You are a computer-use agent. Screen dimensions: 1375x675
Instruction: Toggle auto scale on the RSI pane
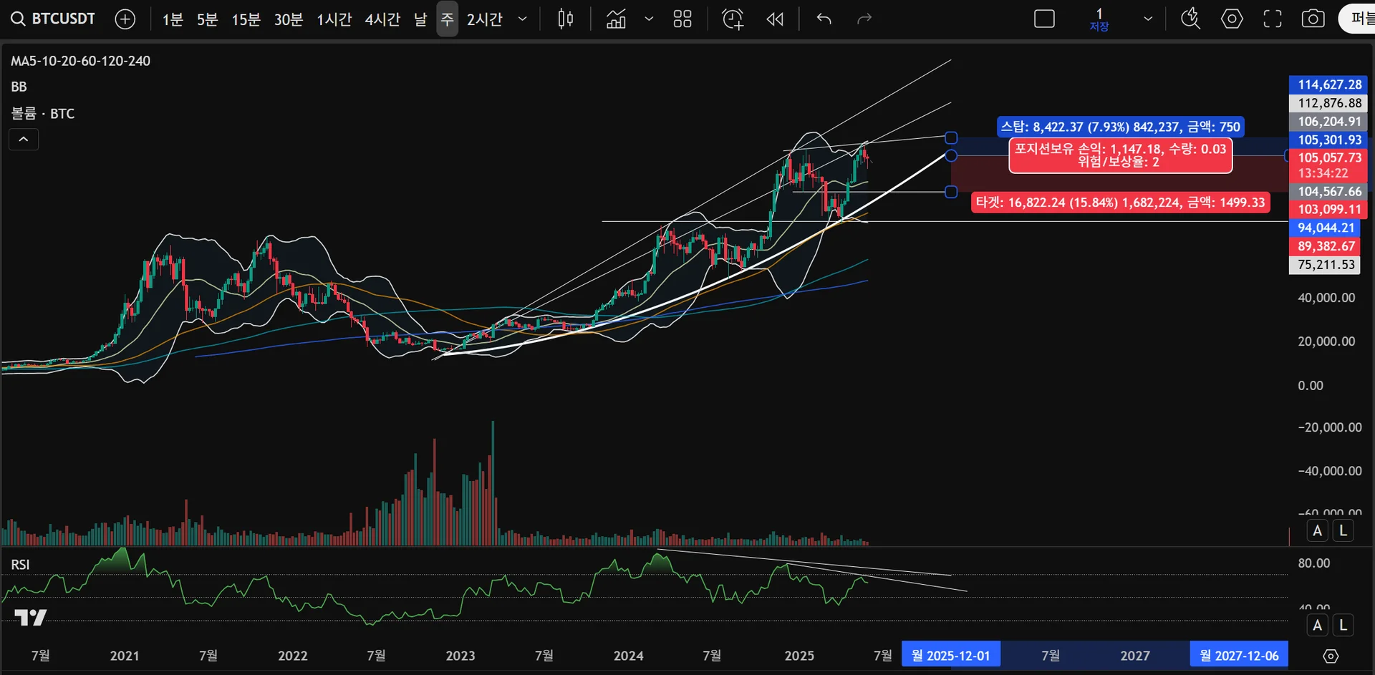click(1317, 625)
